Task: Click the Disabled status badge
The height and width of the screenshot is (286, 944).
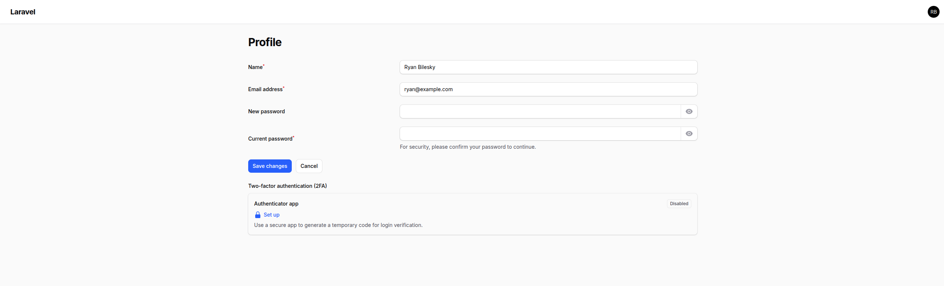Action: click(679, 204)
